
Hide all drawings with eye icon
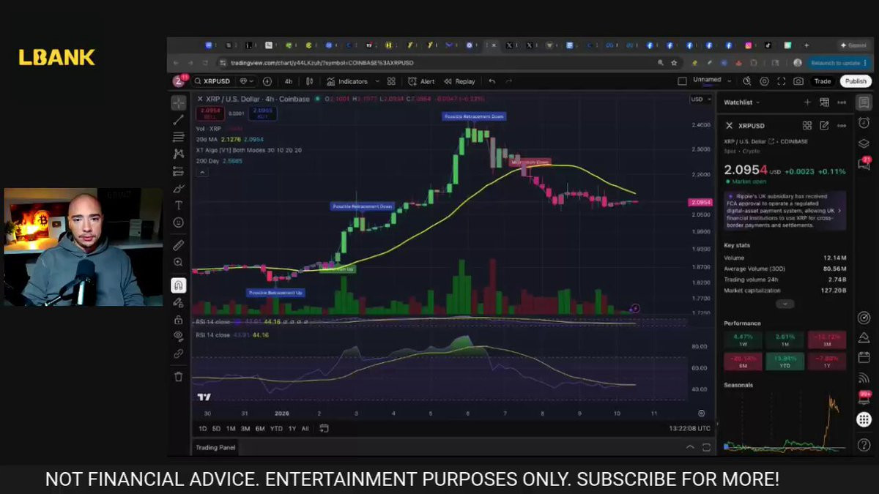point(178,336)
